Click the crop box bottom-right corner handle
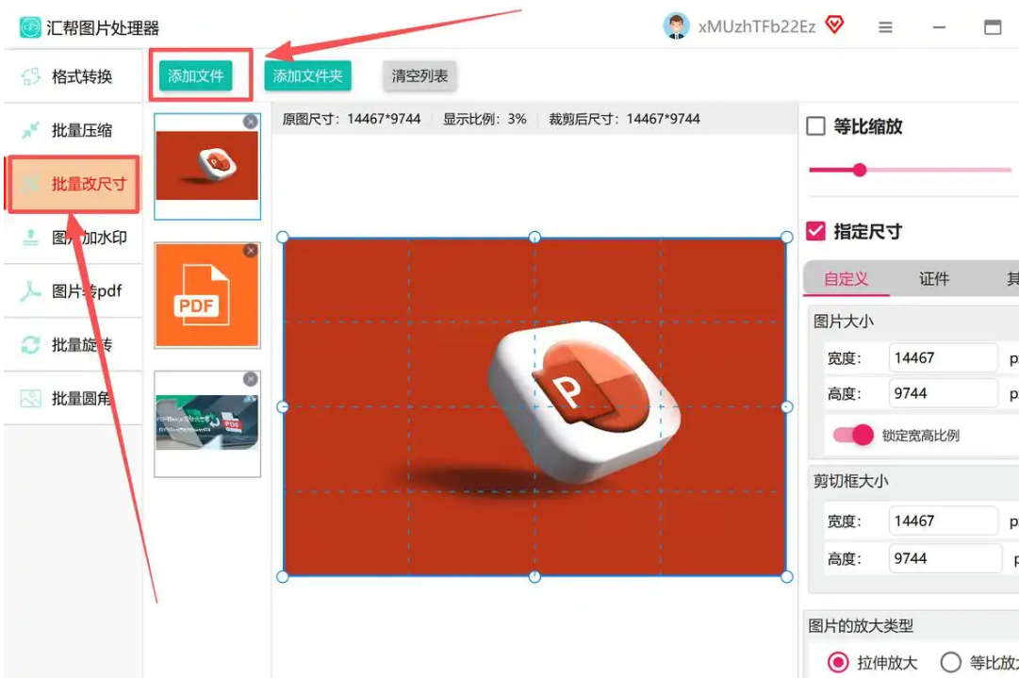 point(786,576)
